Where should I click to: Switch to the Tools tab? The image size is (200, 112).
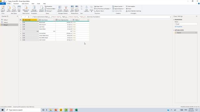tap(38, 4)
